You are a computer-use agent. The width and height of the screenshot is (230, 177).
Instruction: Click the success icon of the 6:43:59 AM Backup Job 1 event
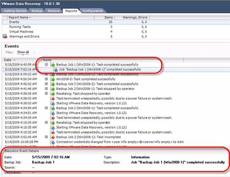pyautogui.click(x=52, y=64)
